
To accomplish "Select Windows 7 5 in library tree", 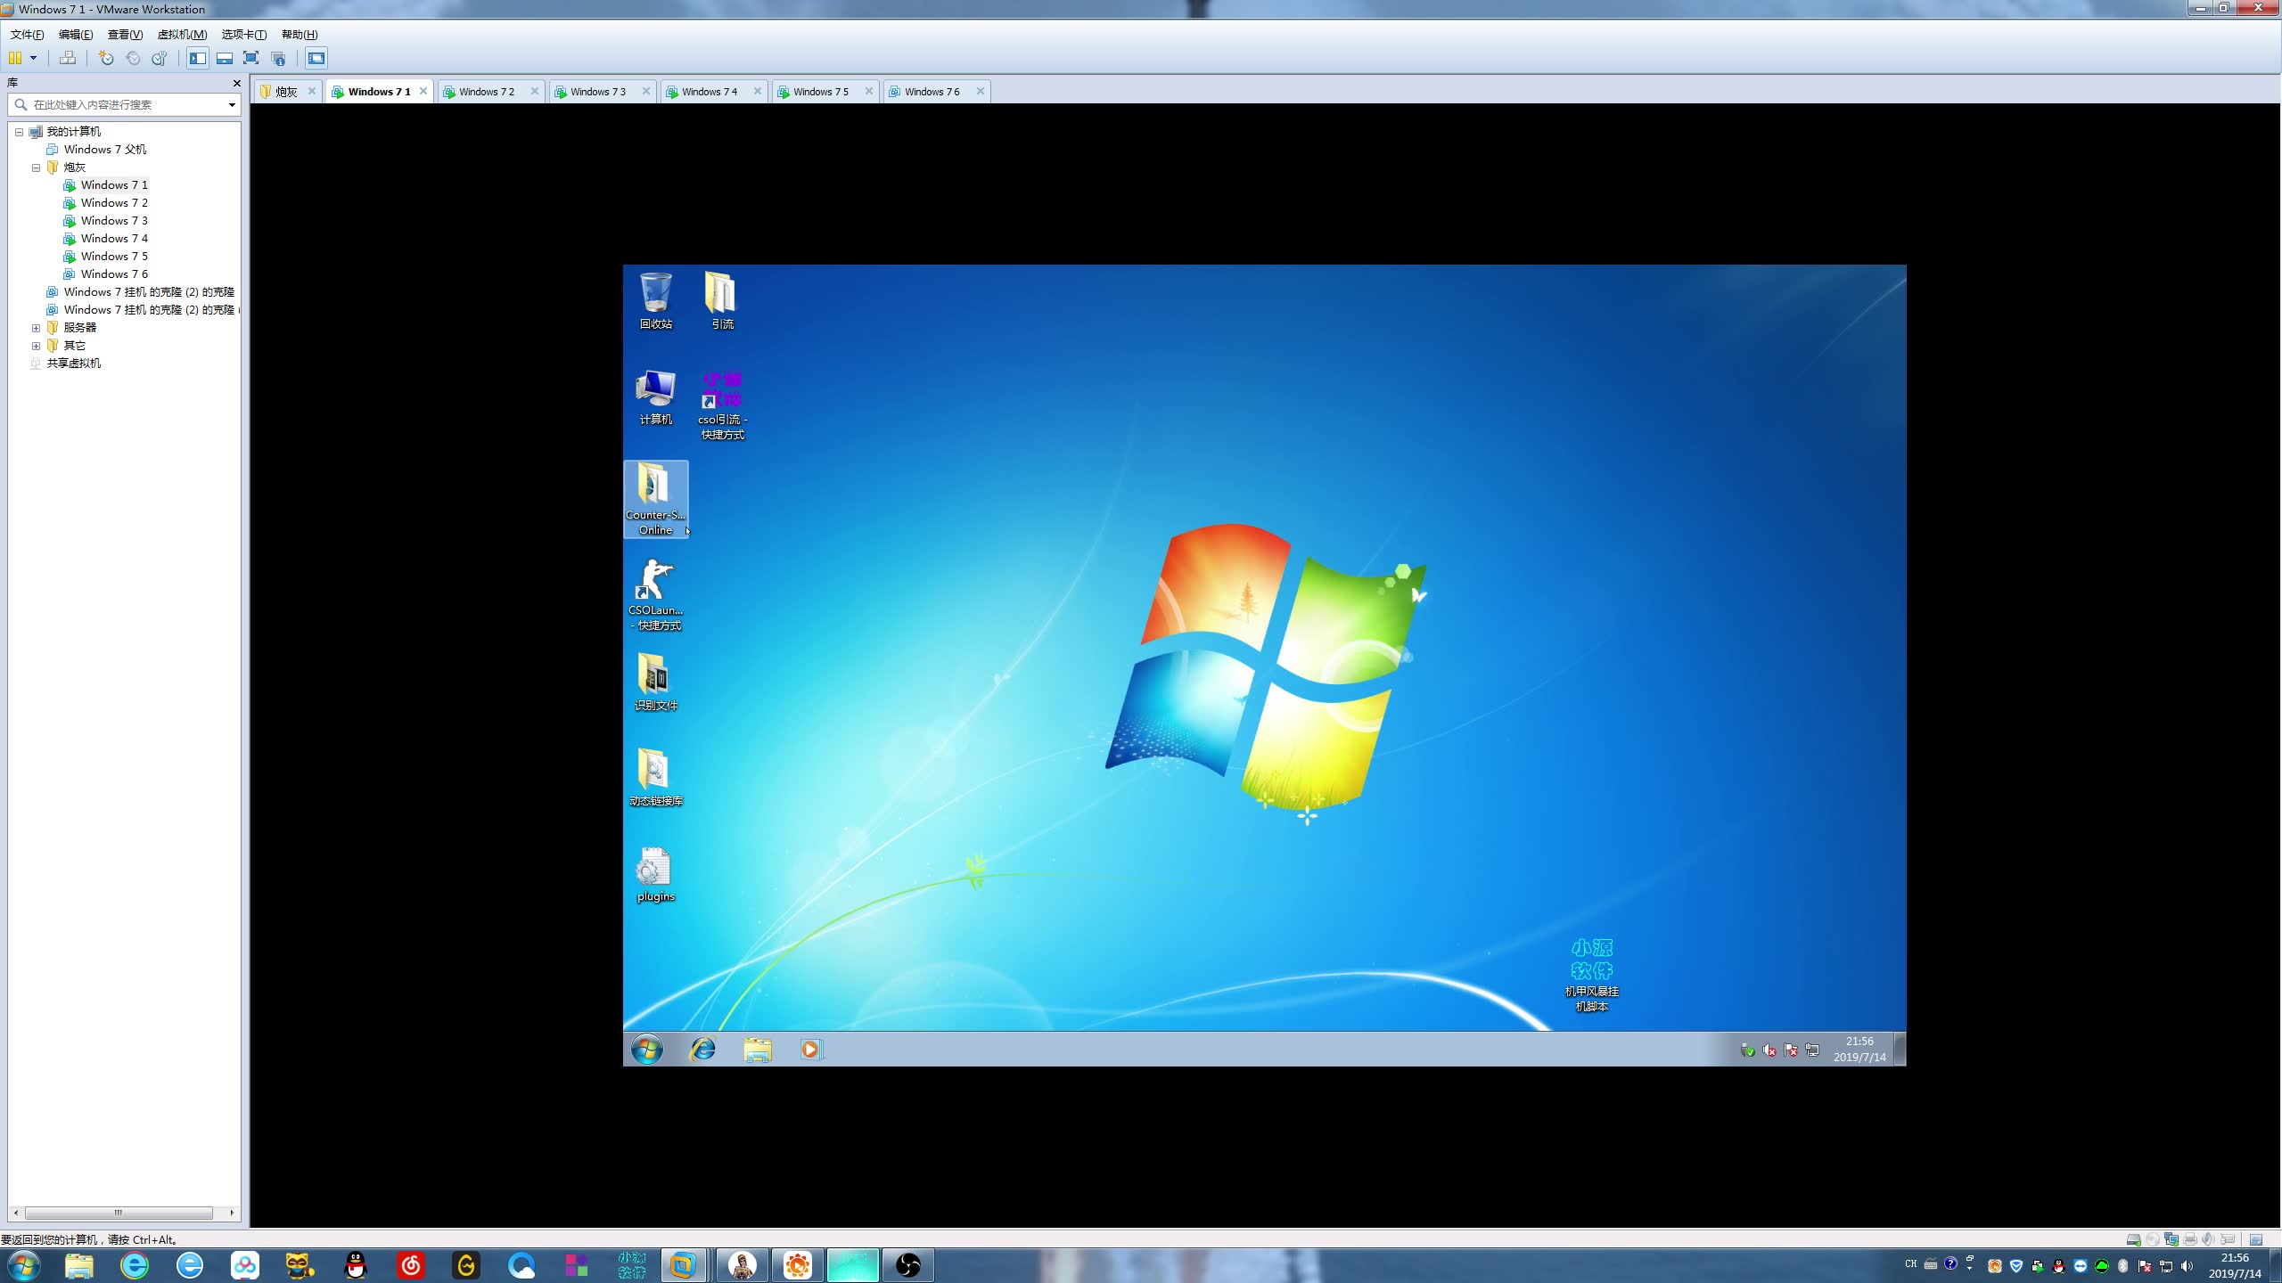I will [x=114, y=257].
